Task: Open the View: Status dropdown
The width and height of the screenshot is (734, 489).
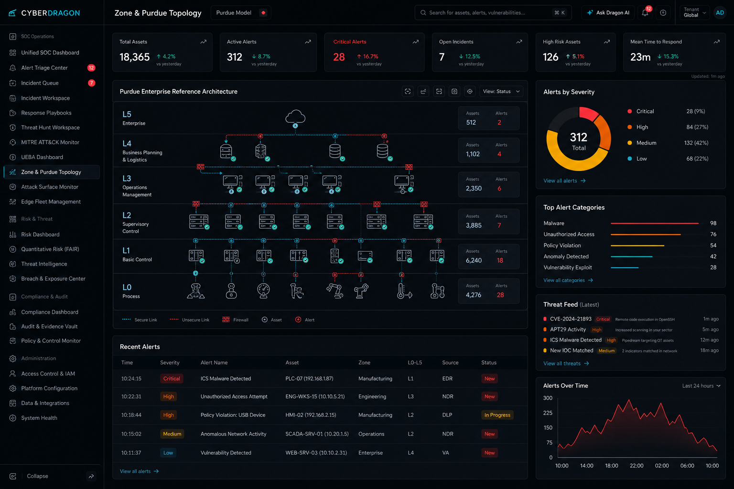Action: (x=501, y=92)
